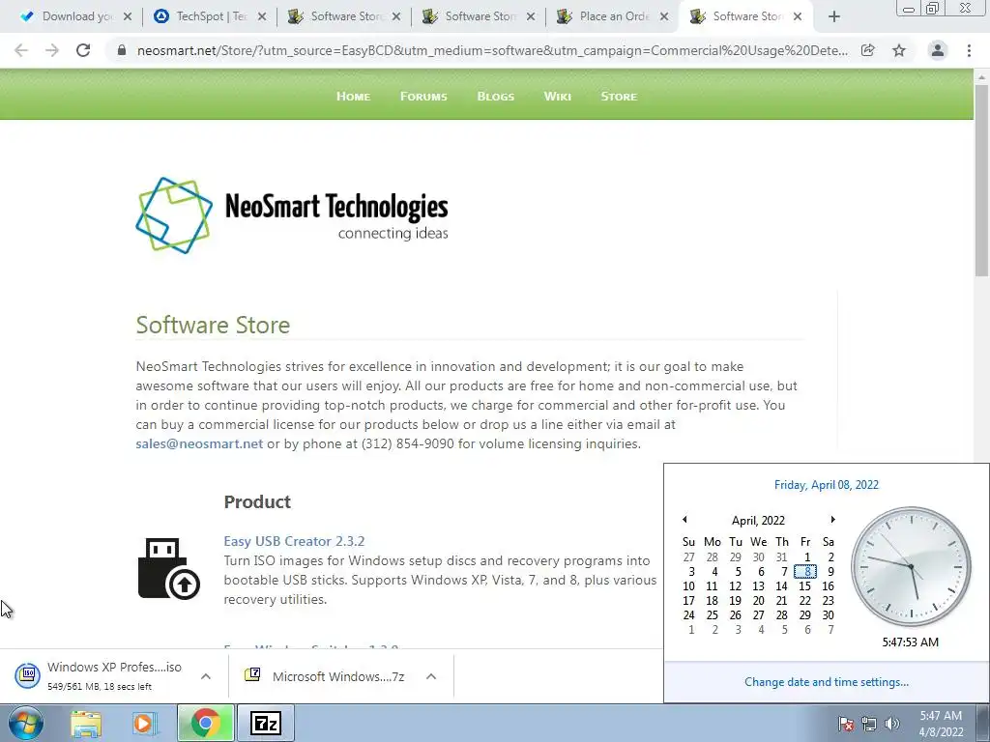Close the Place an Order tab
The height and width of the screenshot is (742, 990).
[664, 17]
